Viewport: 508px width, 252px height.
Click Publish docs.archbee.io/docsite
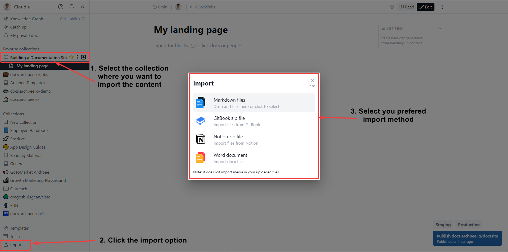tap(467, 238)
